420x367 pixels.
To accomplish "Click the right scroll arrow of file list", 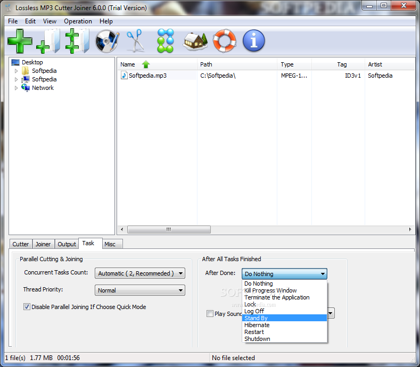I will (x=410, y=229).
